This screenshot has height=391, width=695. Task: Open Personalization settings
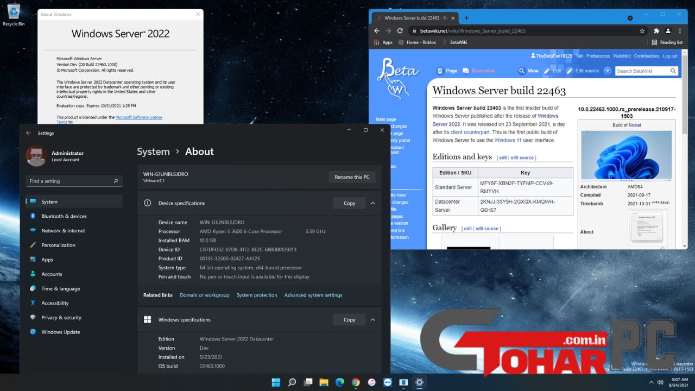pyautogui.click(x=74, y=245)
